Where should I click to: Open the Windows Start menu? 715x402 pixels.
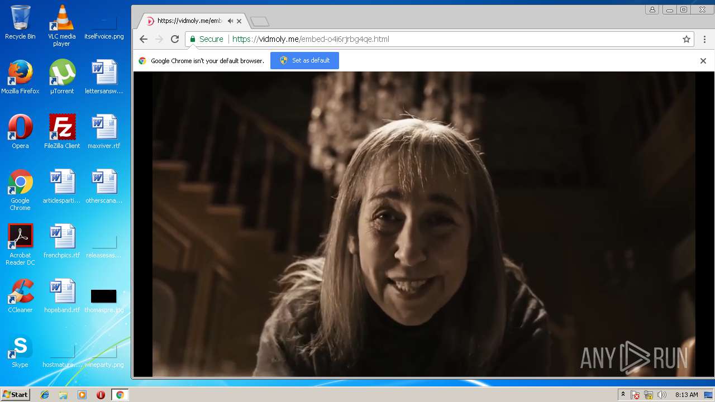(15, 395)
